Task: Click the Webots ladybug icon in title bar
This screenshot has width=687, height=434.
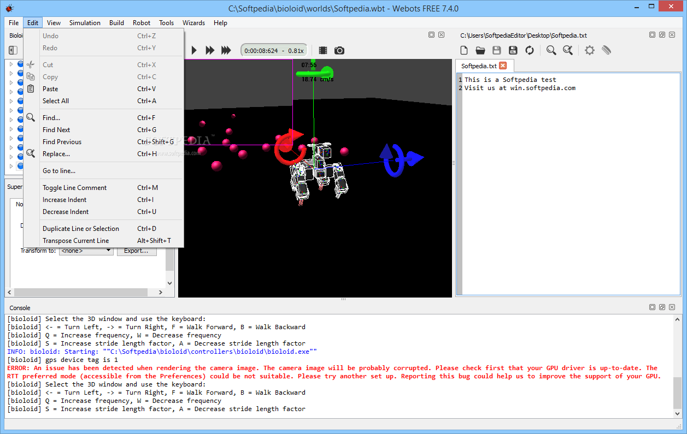Action: 9,8
